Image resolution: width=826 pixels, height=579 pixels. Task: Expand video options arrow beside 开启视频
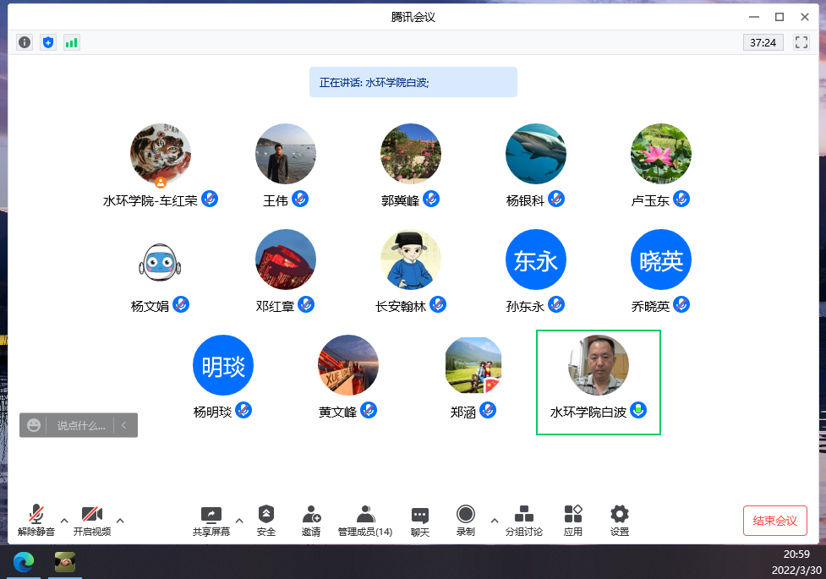click(x=120, y=520)
